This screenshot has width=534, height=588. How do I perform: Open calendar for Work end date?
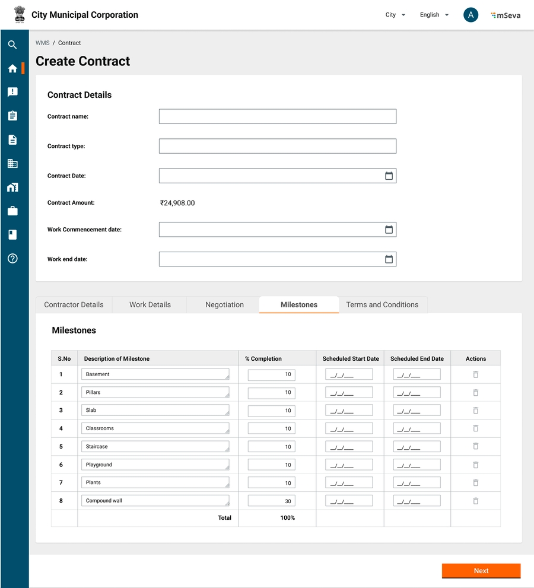pos(389,259)
